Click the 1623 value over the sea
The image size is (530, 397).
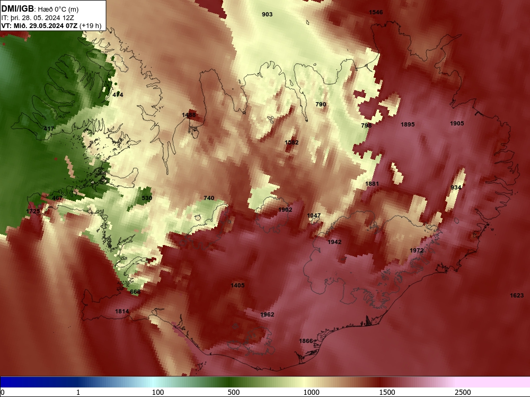point(517,295)
